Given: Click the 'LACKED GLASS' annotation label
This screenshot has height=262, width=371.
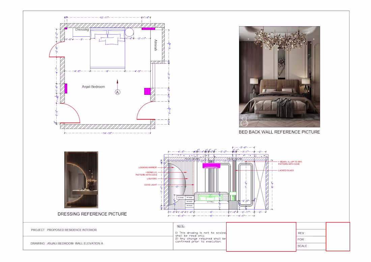Looking at the screenshot, I should (x=286, y=171).
